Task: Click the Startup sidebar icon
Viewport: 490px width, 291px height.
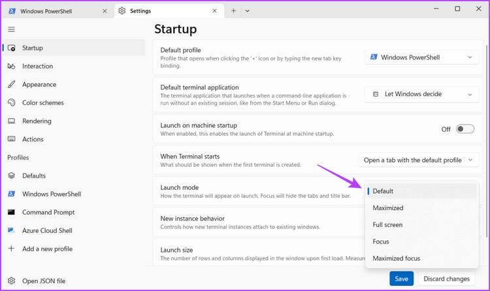Action: tap(12, 48)
